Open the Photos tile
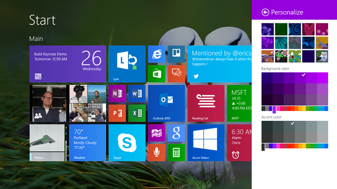This screenshot has height=189, width=337. [x=48, y=143]
